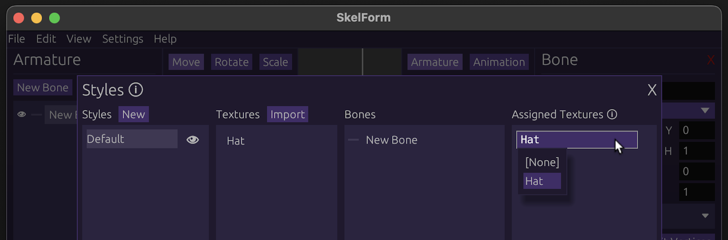Switch to the Animation tab
The image size is (728, 240).
[499, 62]
